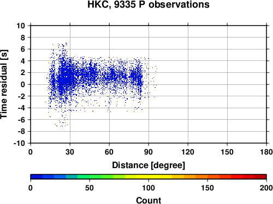Click the x-axis tick label '120'
The width and height of the screenshot is (273, 204).
(x=188, y=152)
